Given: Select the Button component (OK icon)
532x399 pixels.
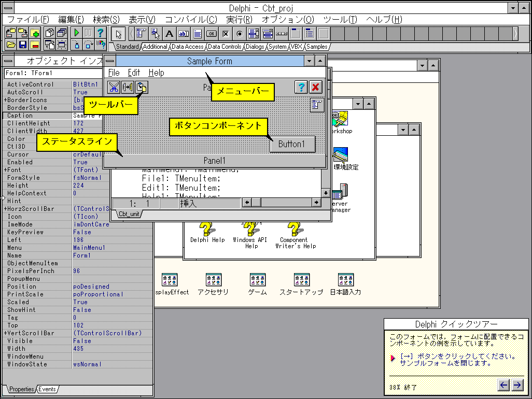Looking at the screenshot, I should click(x=212, y=33).
